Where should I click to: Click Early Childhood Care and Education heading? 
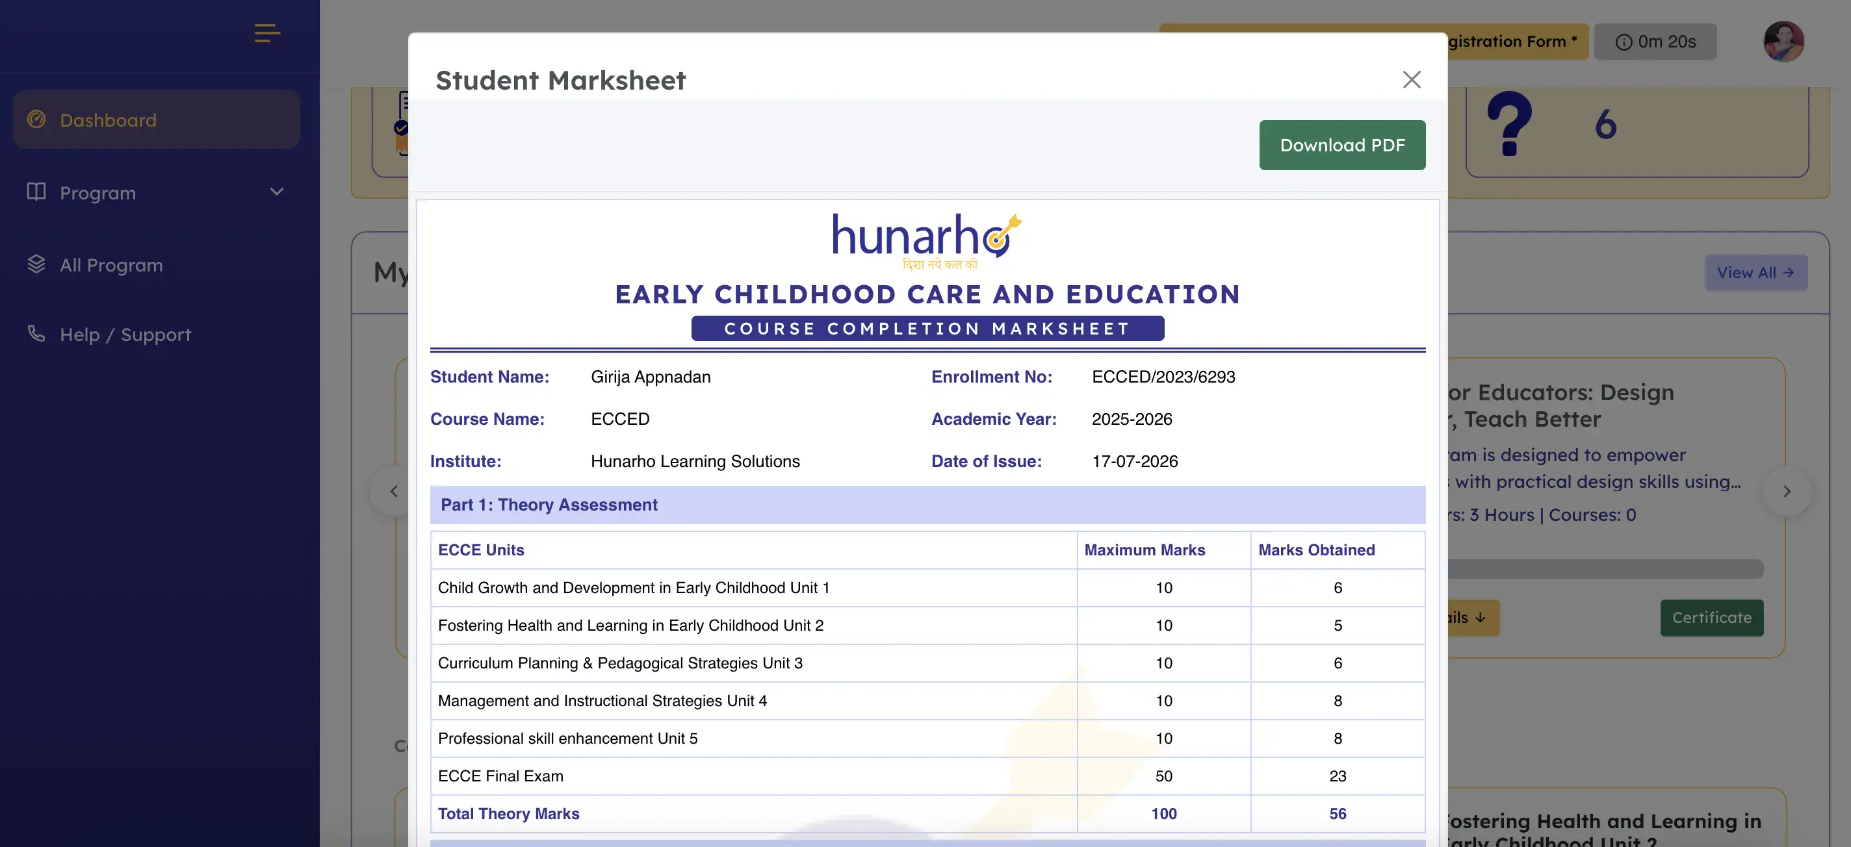[927, 294]
